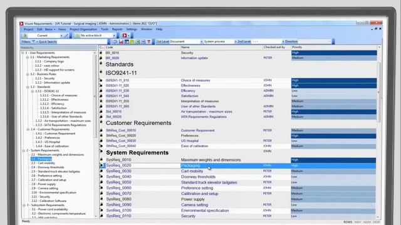Click the lock icon on row SysReq_0050

pos(102,182)
